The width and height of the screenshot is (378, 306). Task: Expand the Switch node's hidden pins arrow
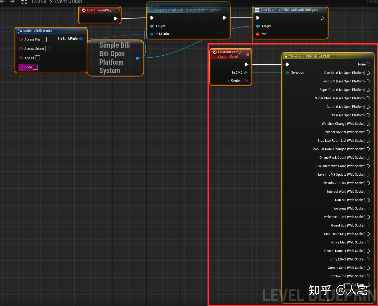(328, 300)
